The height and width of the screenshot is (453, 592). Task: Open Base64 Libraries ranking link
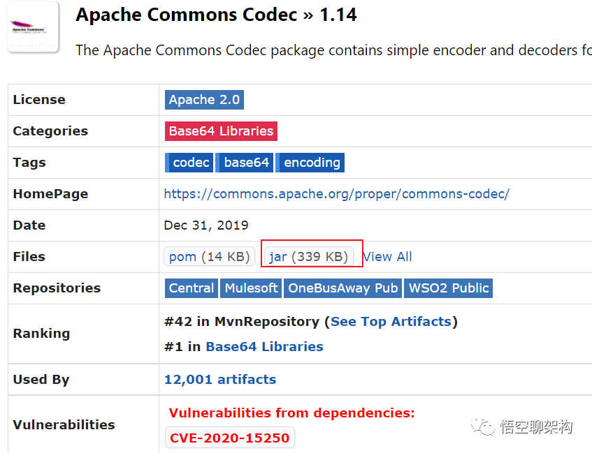(x=264, y=347)
